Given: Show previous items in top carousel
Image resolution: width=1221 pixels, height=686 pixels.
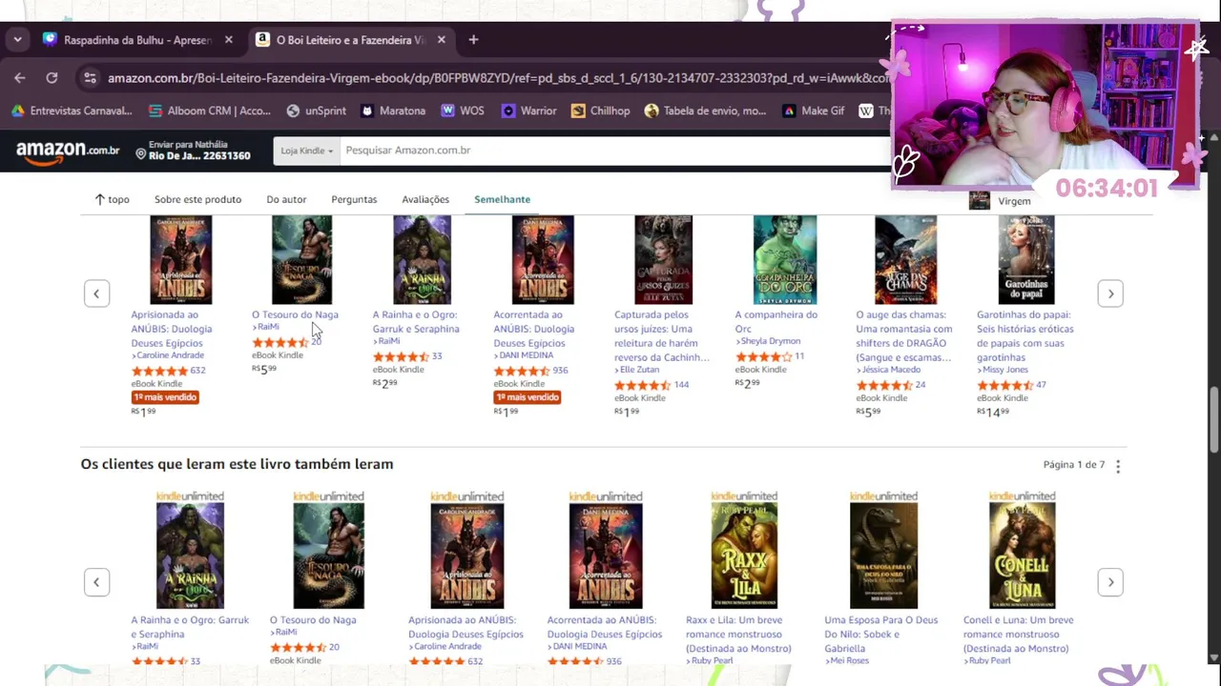Looking at the screenshot, I should (96, 293).
